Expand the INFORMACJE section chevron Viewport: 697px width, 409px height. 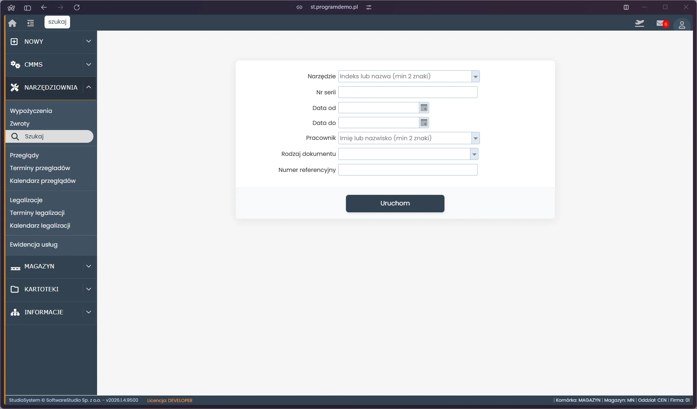tap(89, 312)
